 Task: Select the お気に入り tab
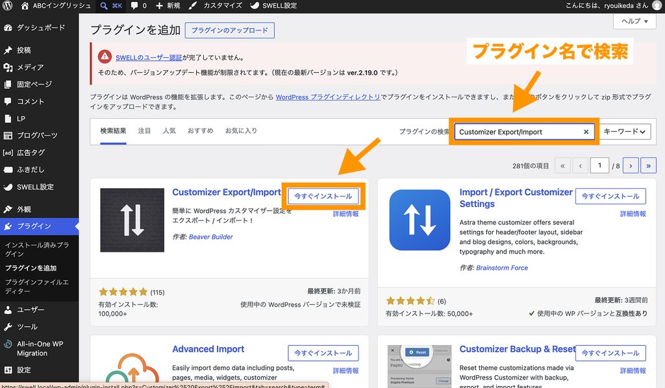pos(242,131)
